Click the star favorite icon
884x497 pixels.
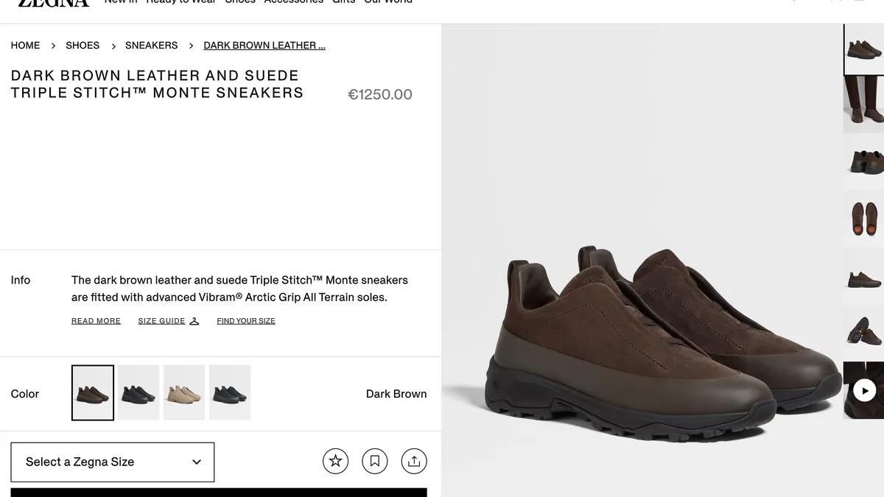pyautogui.click(x=335, y=461)
